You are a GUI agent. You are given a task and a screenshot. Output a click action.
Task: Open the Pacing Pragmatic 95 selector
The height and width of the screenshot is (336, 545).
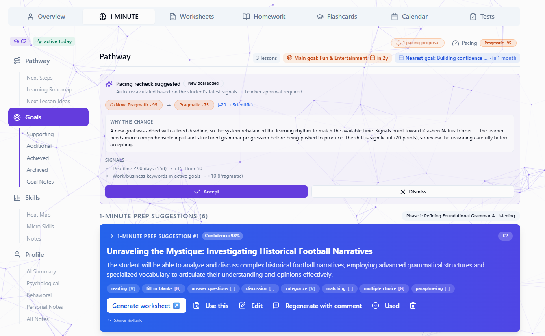tap(484, 43)
